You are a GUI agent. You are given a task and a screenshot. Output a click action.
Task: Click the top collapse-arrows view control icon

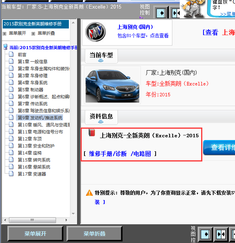tap(176, 13)
